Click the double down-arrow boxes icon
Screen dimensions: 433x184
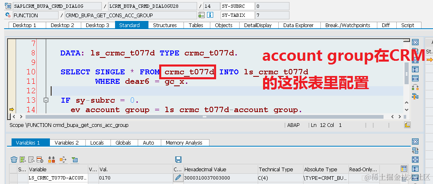(52, 159)
